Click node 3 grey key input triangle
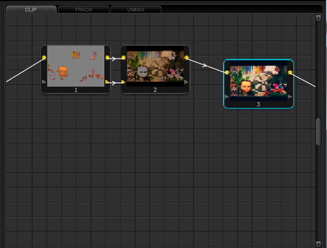The image size is (327, 248). pos(227,96)
